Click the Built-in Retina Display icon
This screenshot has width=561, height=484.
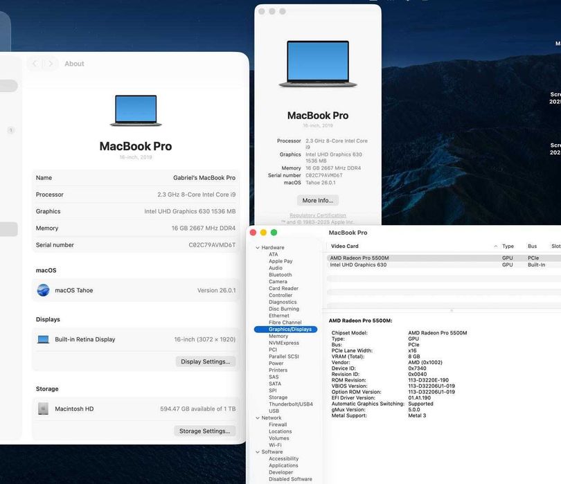pyautogui.click(x=44, y=339)
